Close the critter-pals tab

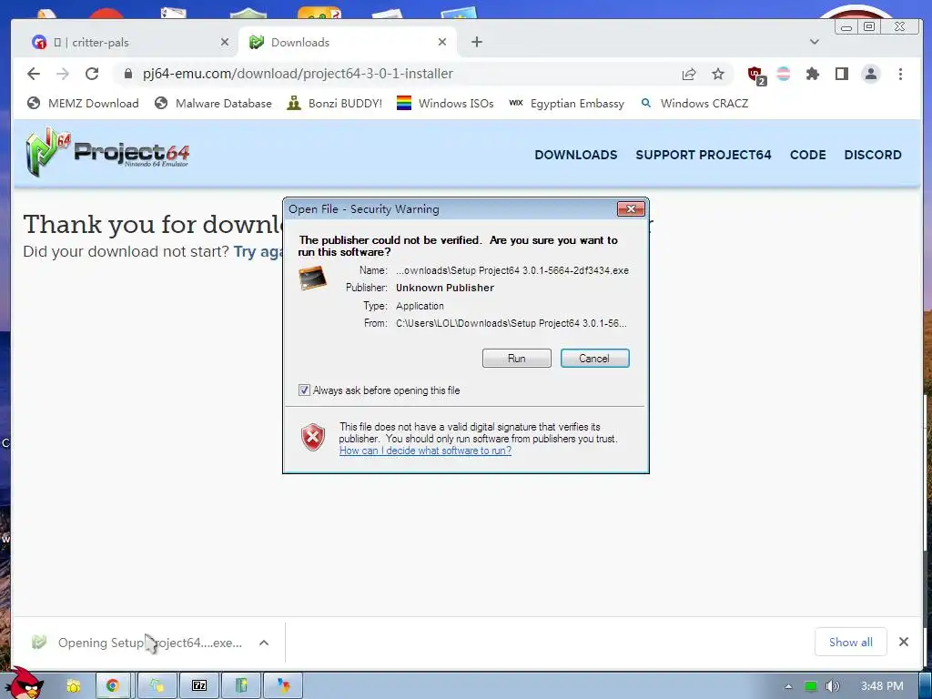pos(225,42)
